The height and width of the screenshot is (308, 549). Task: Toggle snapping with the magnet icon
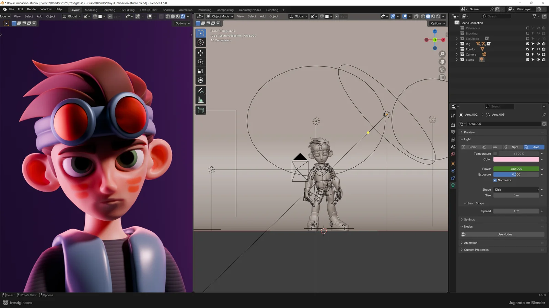pos(322,16)
